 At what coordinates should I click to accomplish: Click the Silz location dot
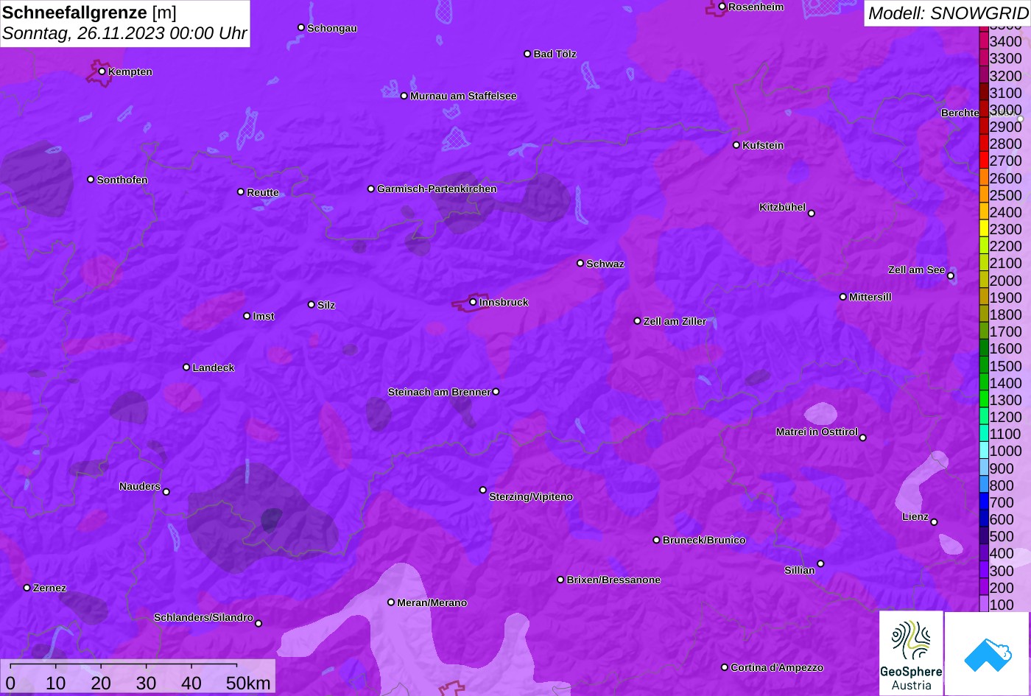click(311, 304)
